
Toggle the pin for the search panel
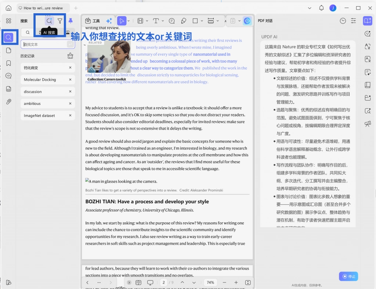pyautogui.click(x=70, y=21)
